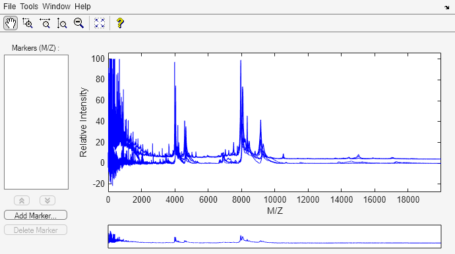Viewport: 455px width, 254px height.
Task: Click the 10000 x-axis tick label
Action: (274, 199)
